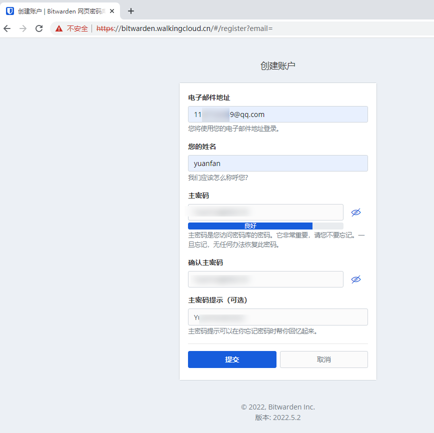Screen dimensions: 434x433
Task: Reload the registration page
Action: [39, 28]
